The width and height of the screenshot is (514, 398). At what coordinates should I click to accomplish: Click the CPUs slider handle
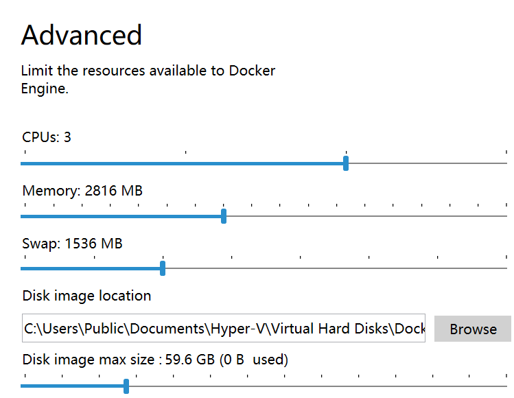tap(346, 163)
